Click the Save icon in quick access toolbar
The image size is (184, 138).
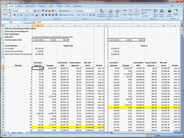10,2
